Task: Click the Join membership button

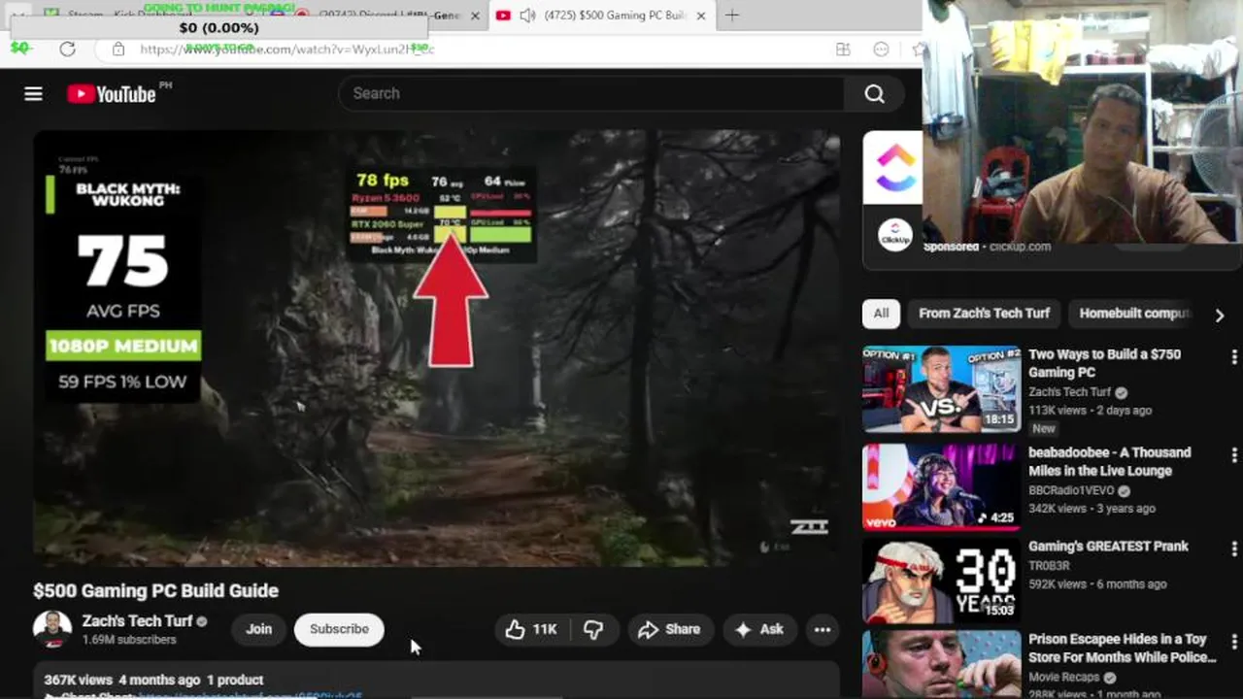Action: pos(258,629)
